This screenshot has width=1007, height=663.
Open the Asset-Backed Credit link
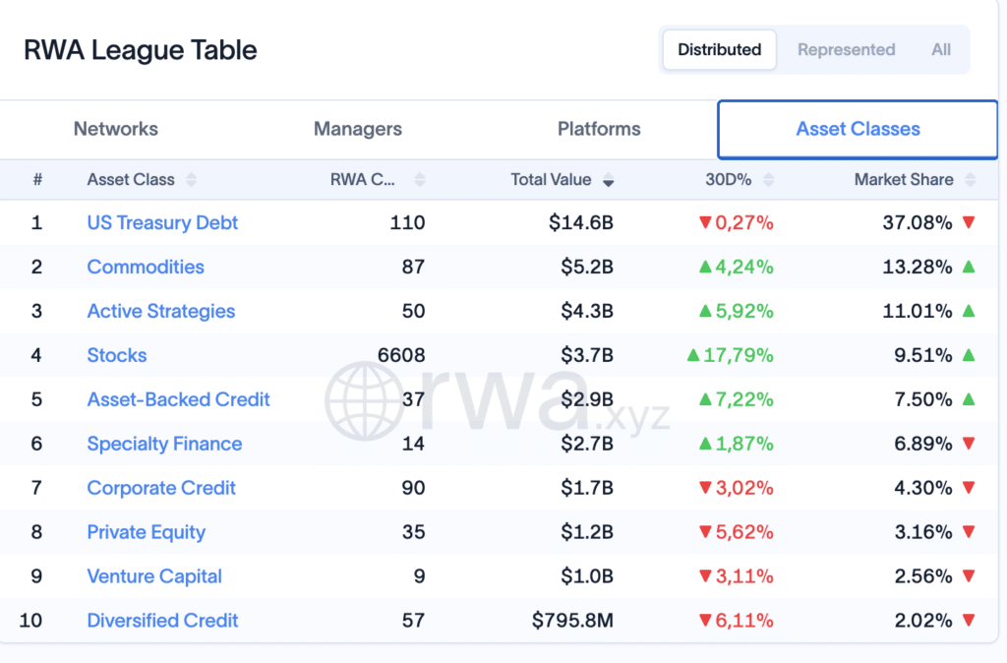179,399
